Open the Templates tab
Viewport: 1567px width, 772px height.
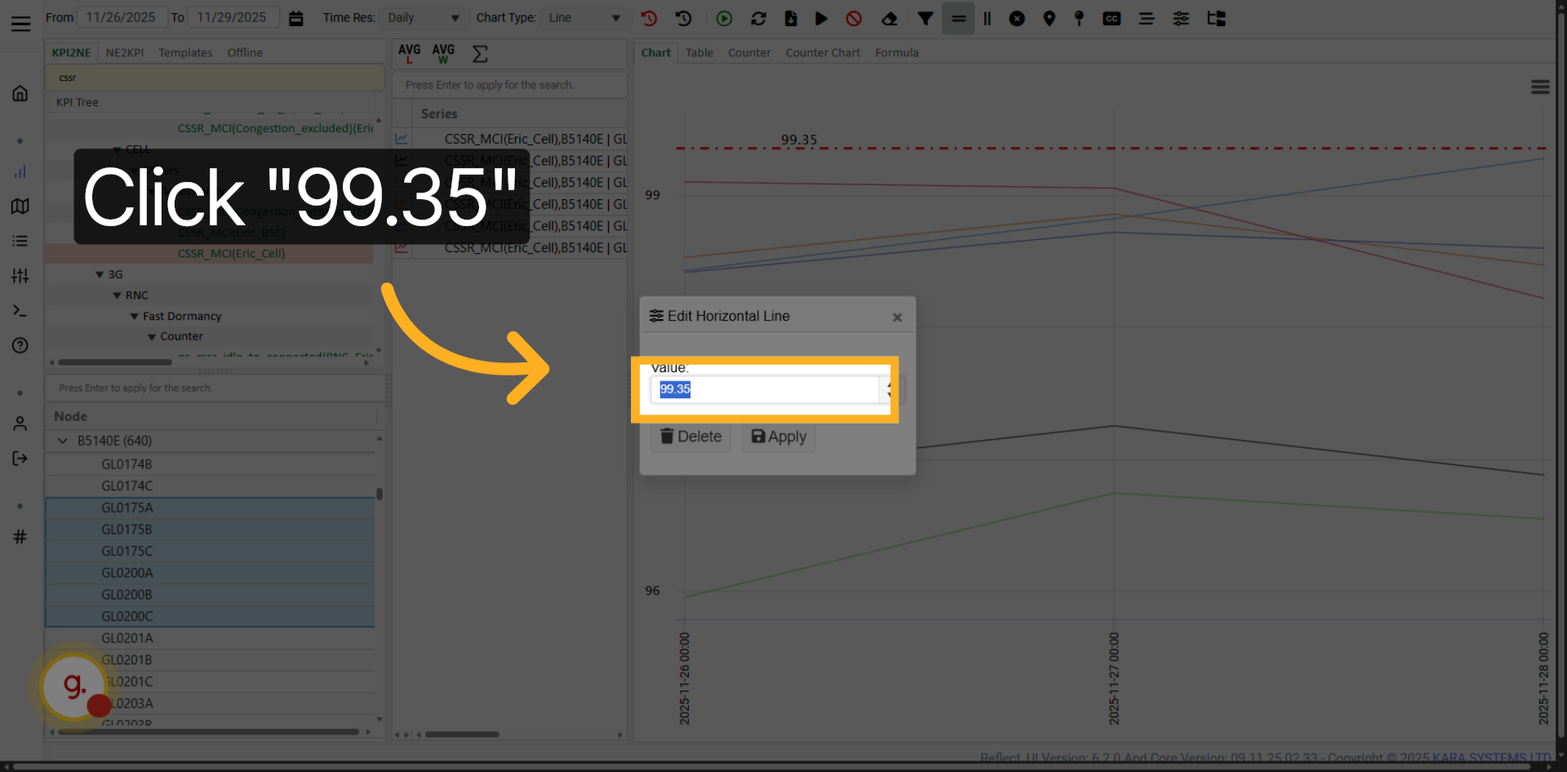185,52
